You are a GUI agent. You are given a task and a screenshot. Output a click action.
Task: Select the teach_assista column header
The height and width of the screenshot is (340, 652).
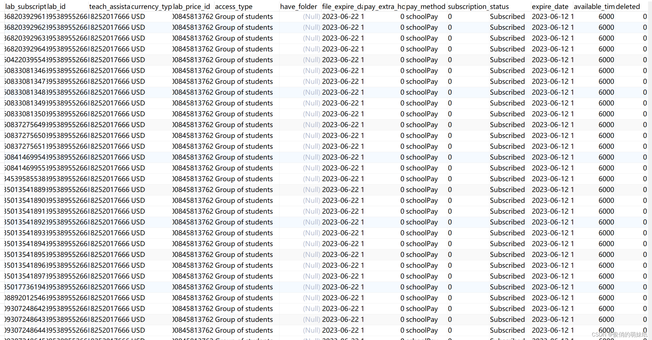coord(109,6)
